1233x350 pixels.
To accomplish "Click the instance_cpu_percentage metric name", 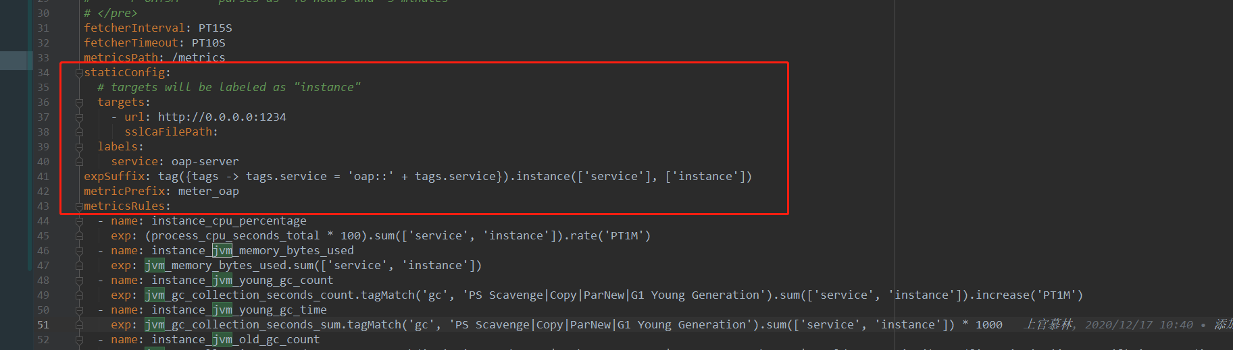I will point(228,221).
